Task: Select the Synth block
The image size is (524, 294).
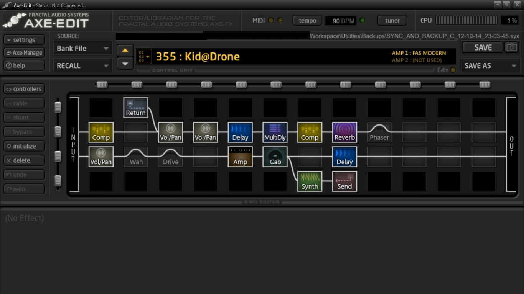Action: point(310,181)
